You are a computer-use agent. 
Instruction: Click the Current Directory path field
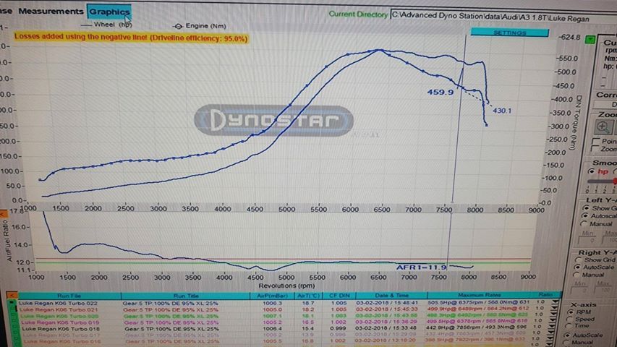[503, 17]
